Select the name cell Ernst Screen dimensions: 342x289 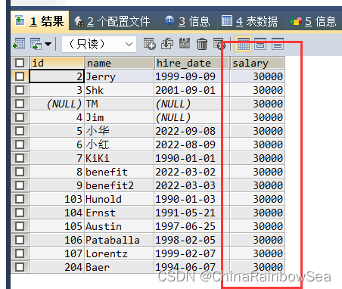pyautogui.click(x=119, y=213)
